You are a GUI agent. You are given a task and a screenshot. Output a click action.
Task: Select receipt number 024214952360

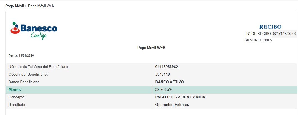coord(284,34)
